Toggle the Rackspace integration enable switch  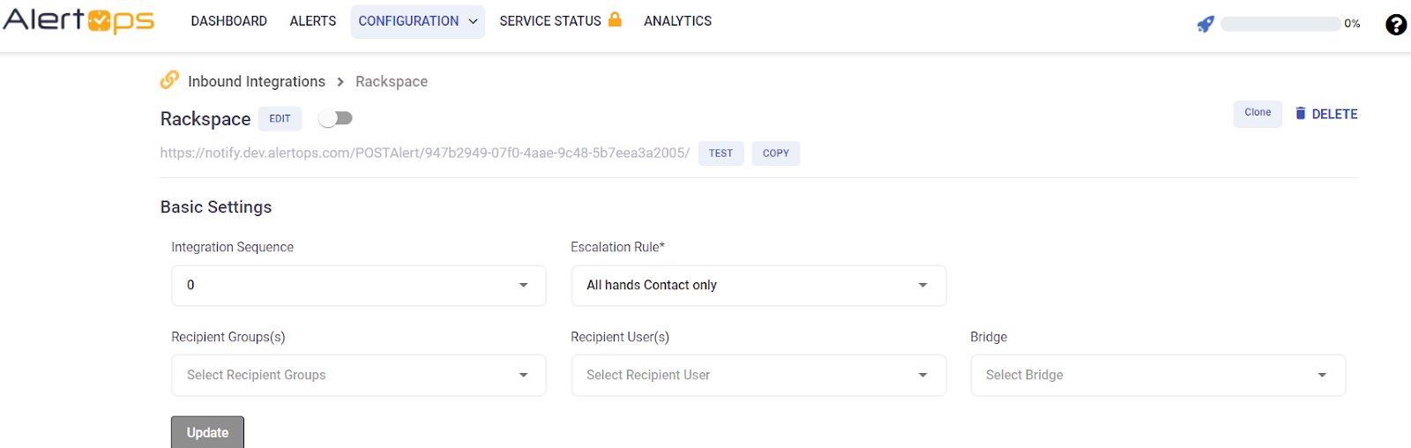coord(336,118)
